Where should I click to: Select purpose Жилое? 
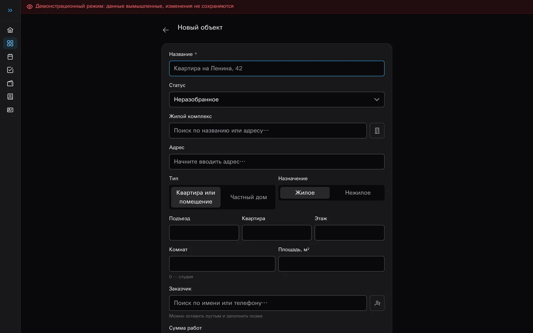point(305,193)
